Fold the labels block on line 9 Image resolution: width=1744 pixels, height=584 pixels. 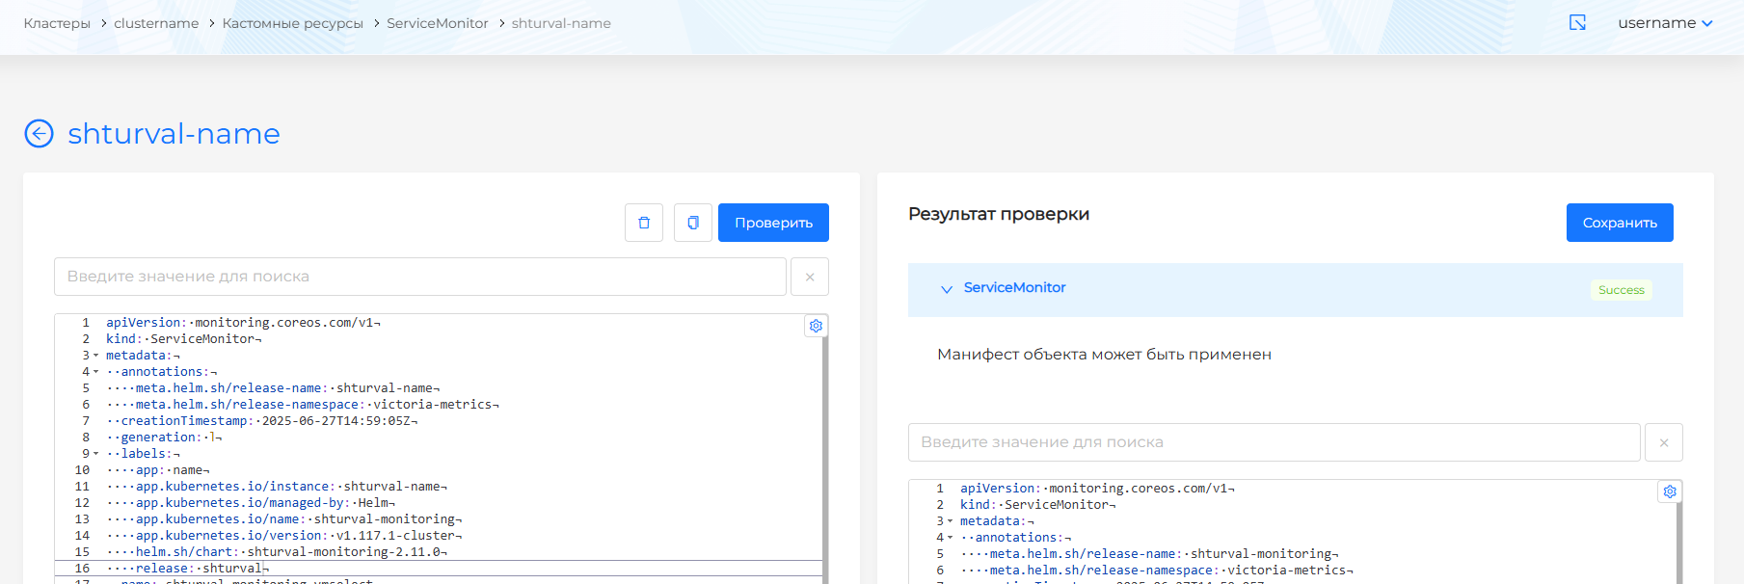[x=96, y=454]
